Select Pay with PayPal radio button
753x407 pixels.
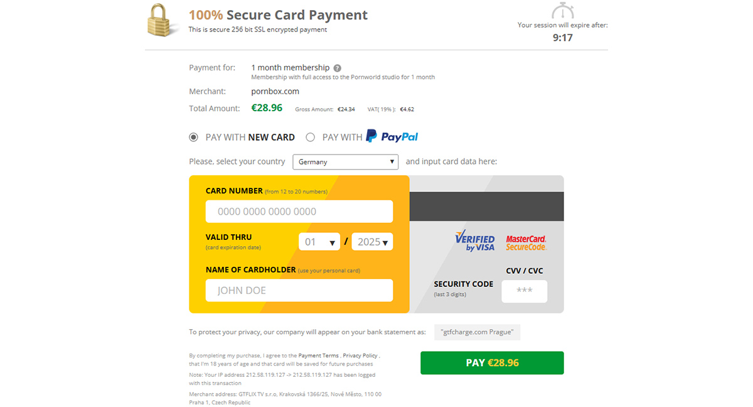point(310,137)
